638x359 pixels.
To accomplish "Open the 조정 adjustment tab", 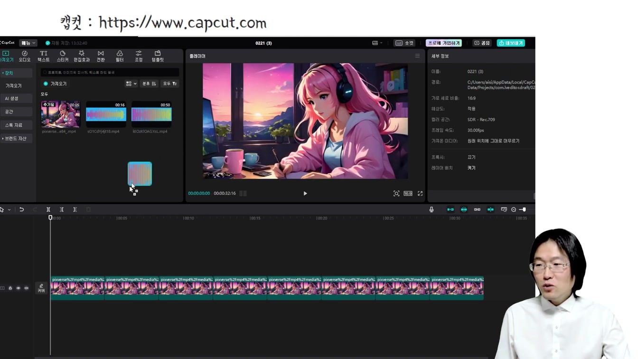I will [139, 56].
